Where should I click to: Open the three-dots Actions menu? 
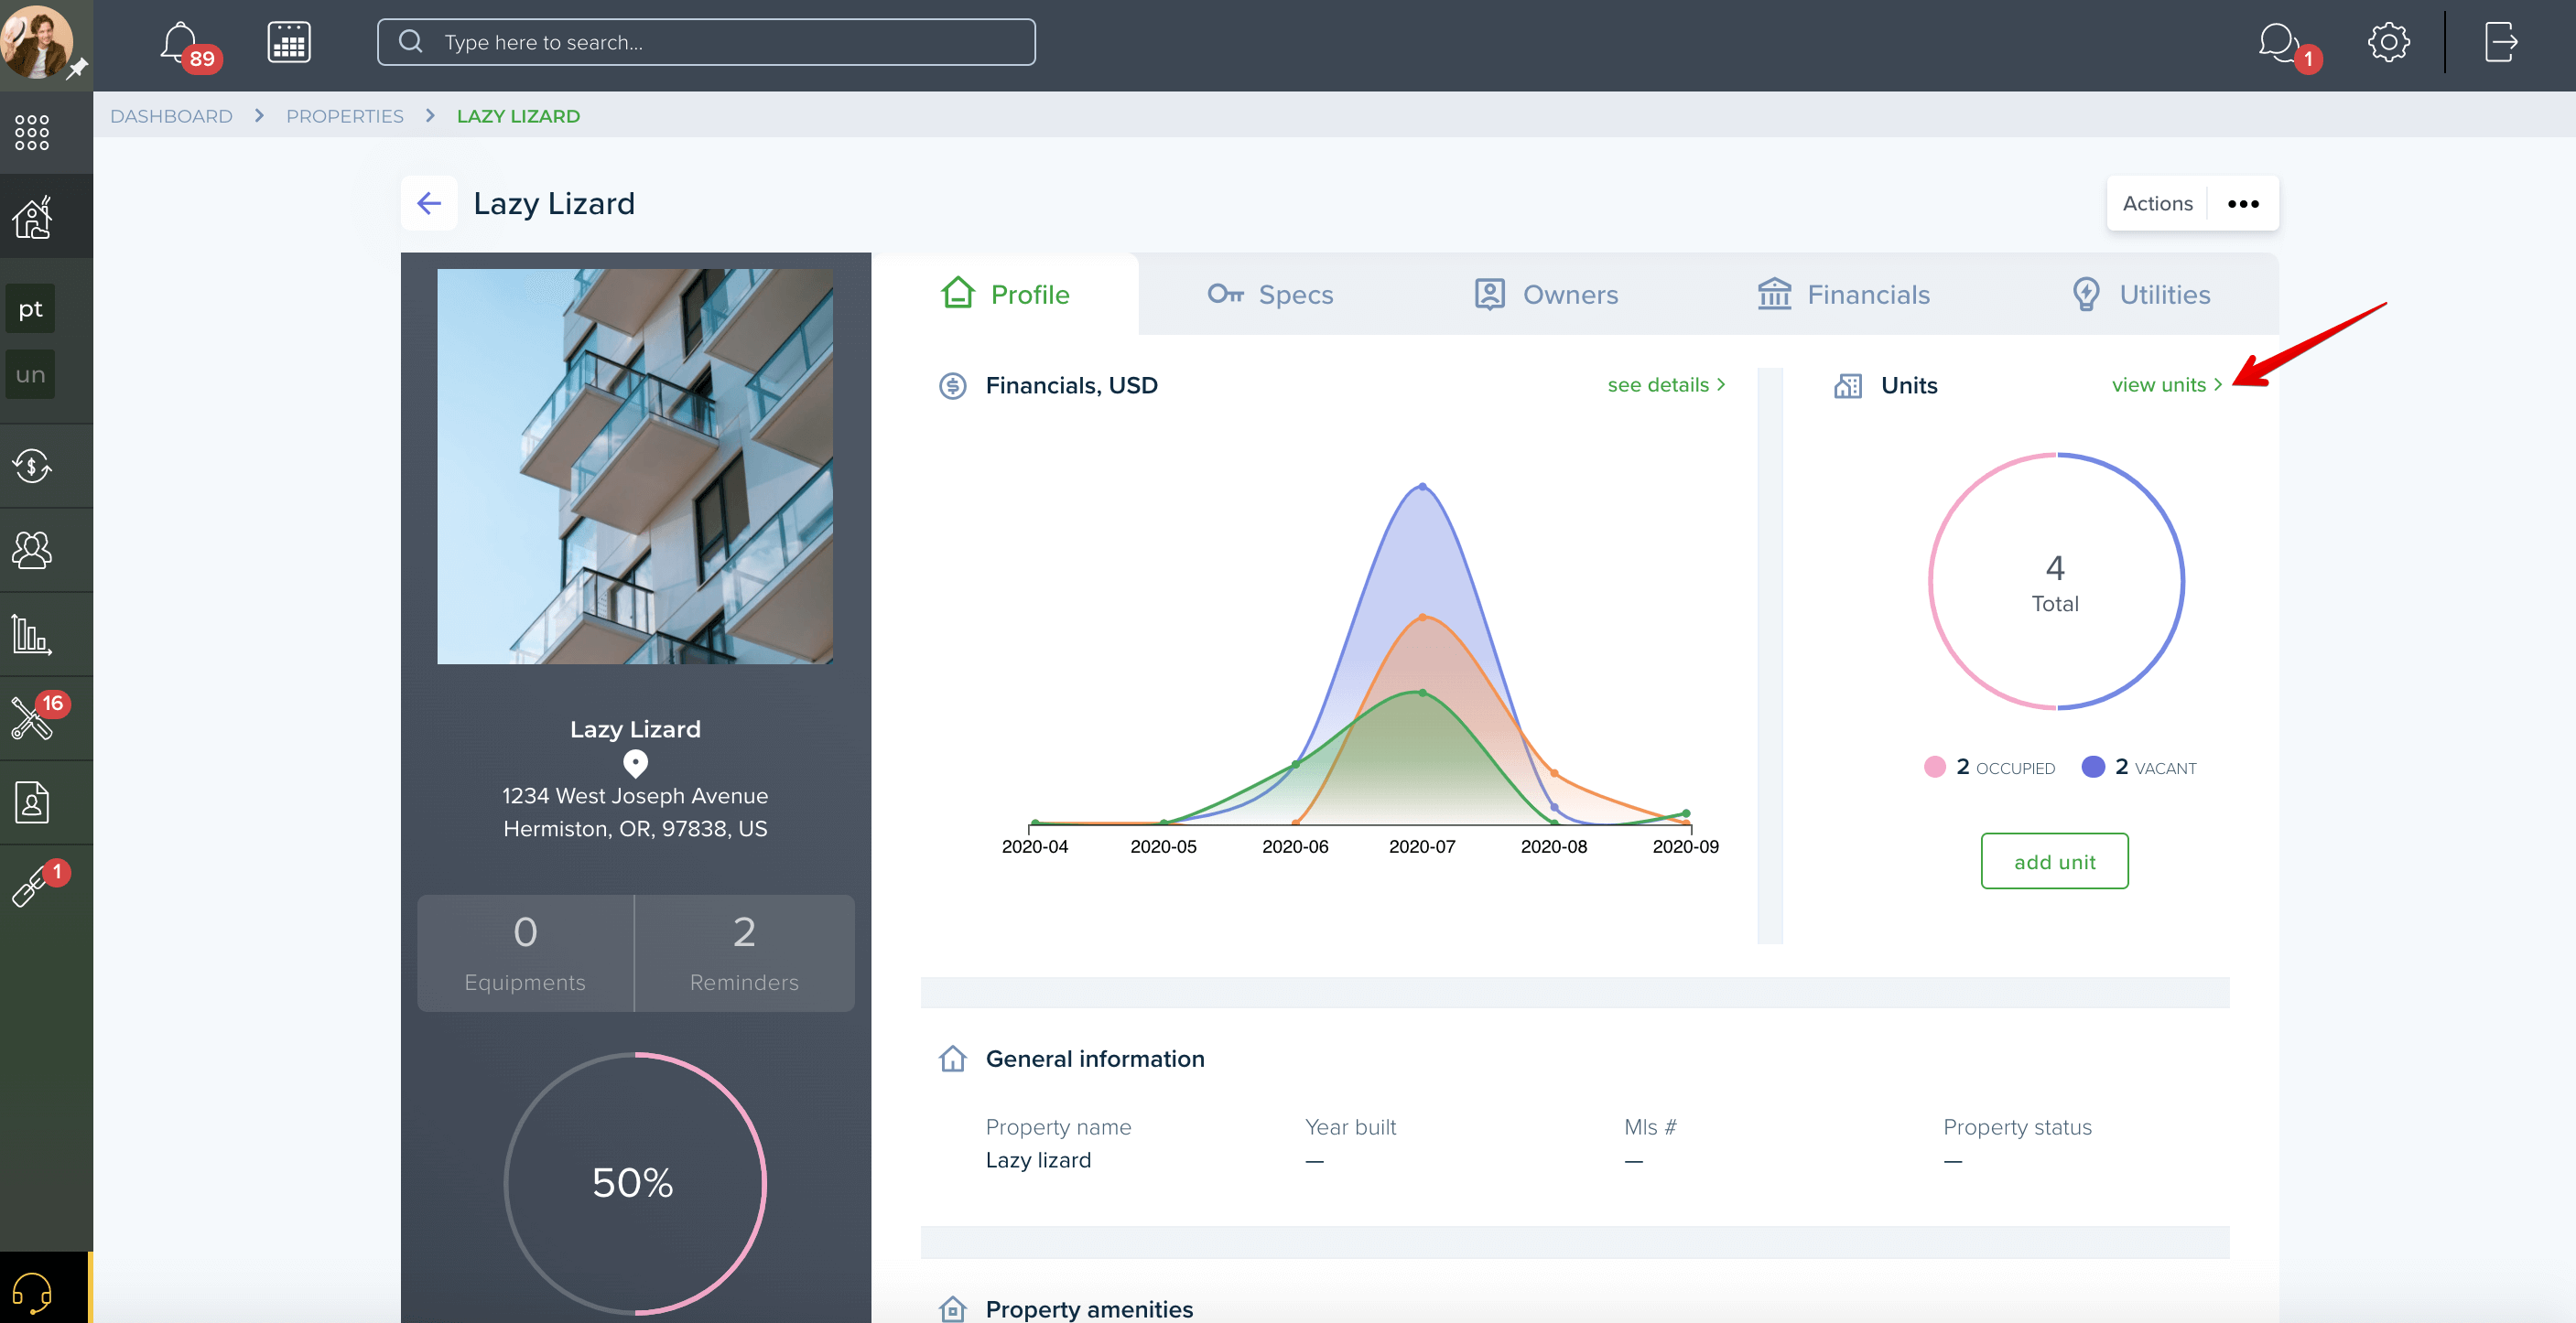2243,204
